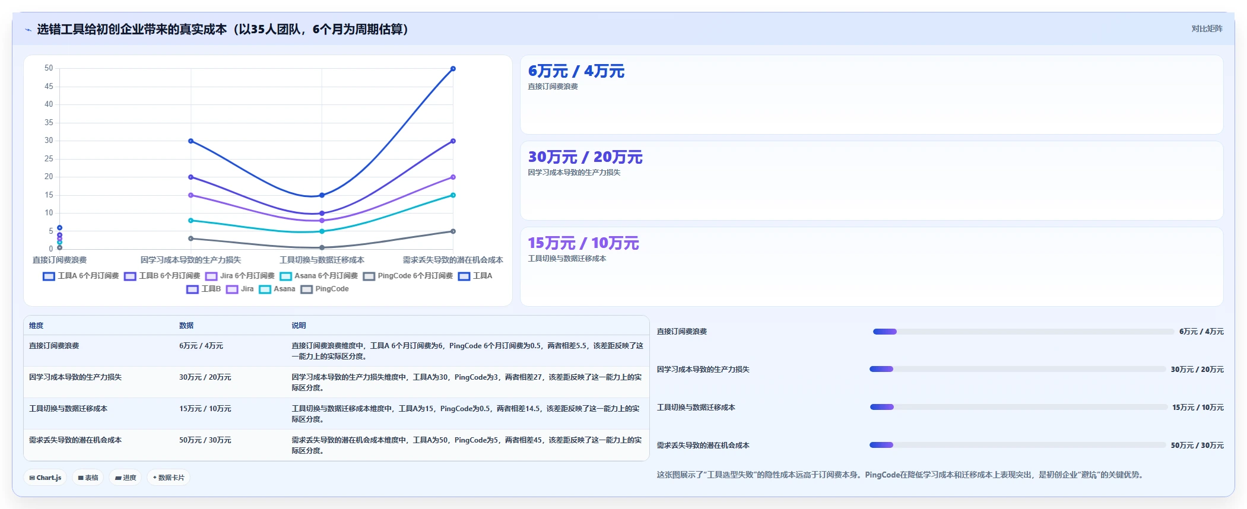Toggle the plain 工具A legend item
The image size is (1247, 509).
click(x=475, y=276)
